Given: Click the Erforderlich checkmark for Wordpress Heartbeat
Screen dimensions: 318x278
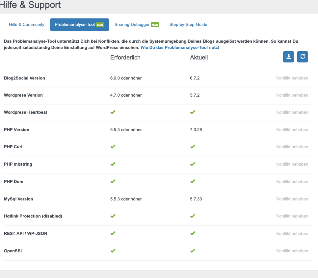Looking at the screenshot, I should click(x=113, y=112).
